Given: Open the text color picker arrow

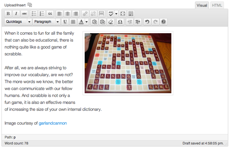Looking at the screenshot, I should 87,22.
